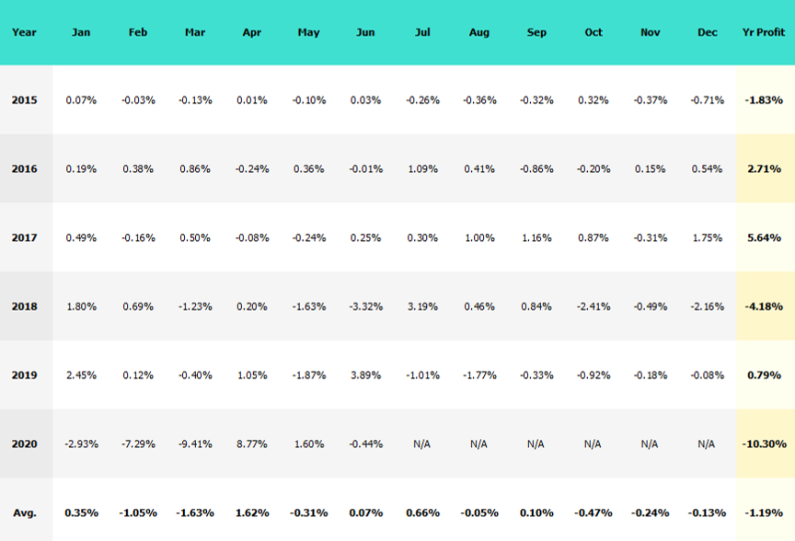This screenshot has width=795, height=541.
Task: Select the average April value 1.62%
Action: point(251,512)
